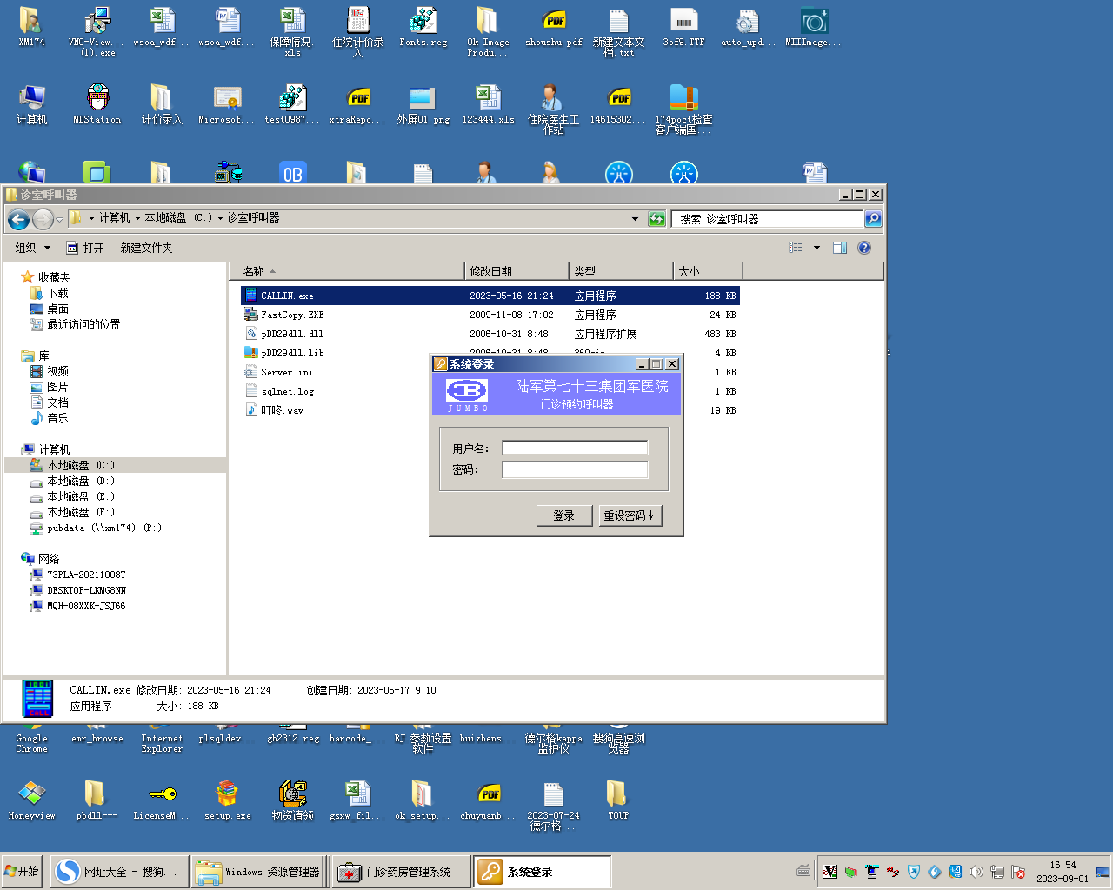This screenshot has height=890, width=1113.
Task: Select pDD29dll.dll file
Action: tap(490, 334)
